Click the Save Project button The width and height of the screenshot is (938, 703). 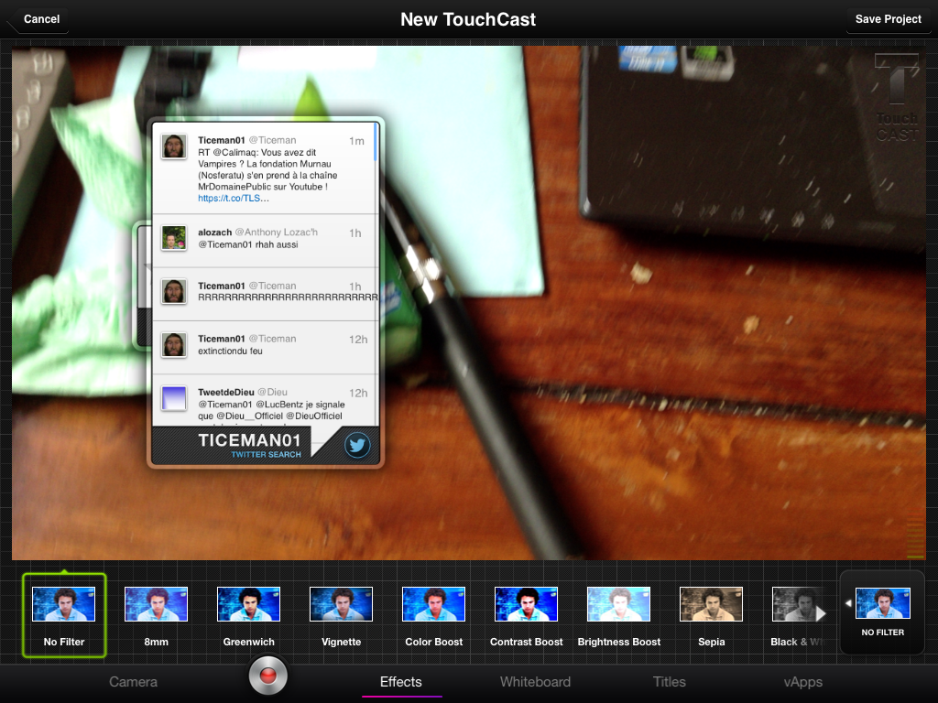tap(889, 19)
